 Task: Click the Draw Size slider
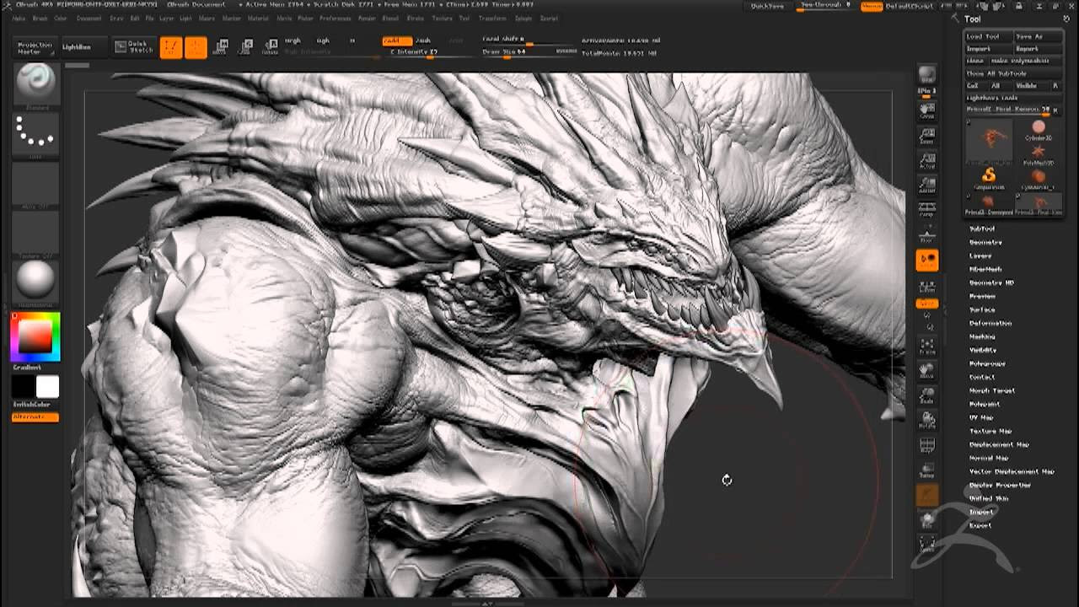pos(506,53)
